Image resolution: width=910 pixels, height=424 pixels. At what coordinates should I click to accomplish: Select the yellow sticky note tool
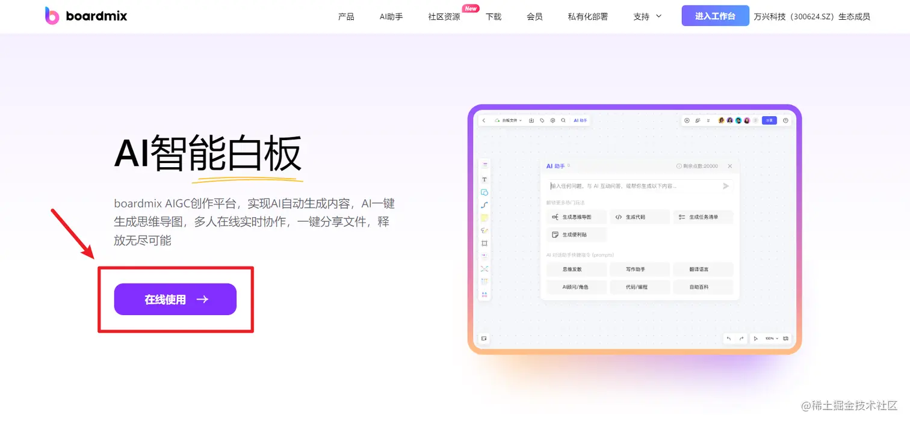coord(484,217)
